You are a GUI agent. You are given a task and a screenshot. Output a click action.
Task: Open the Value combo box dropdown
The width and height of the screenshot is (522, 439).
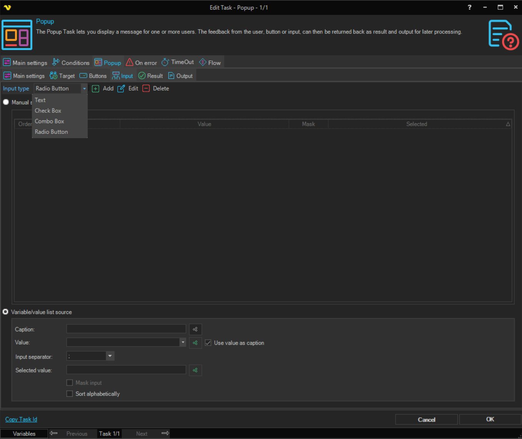183,342
